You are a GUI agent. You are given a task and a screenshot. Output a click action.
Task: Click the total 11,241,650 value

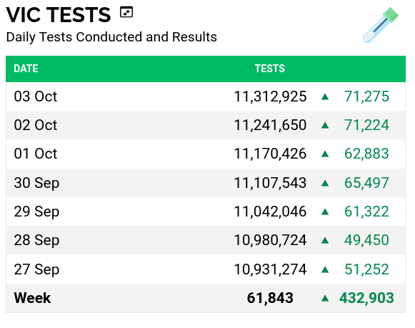point(270,125)
